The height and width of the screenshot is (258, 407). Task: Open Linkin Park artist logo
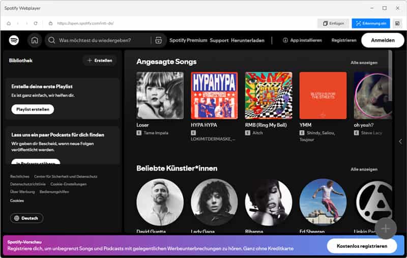(374, 202)
